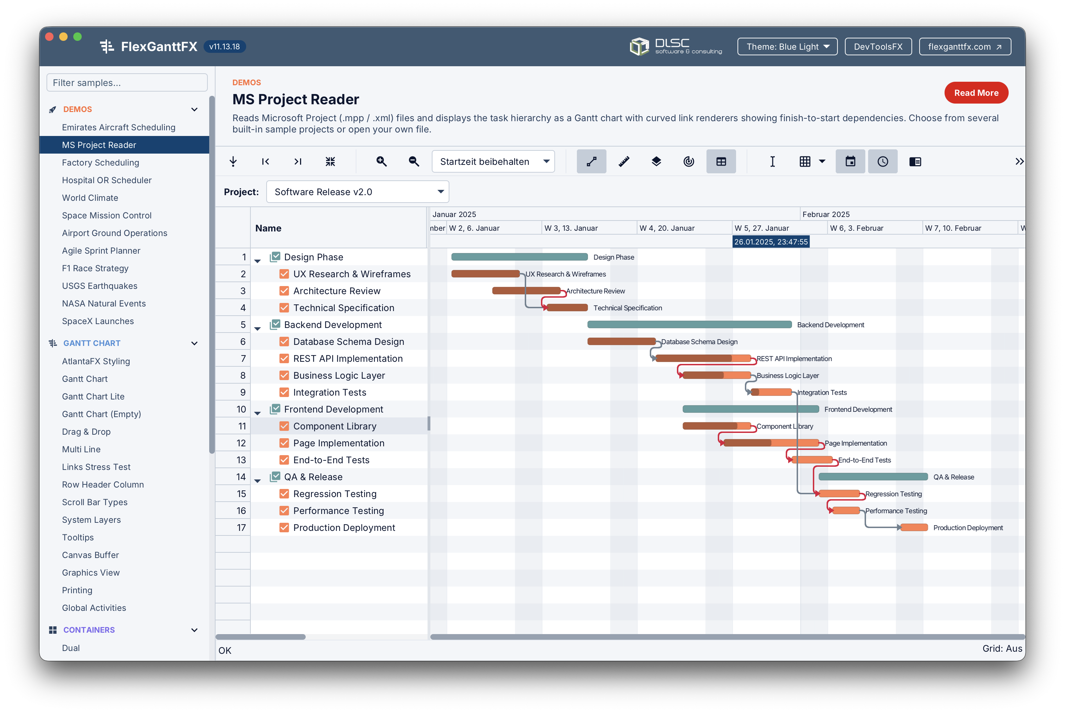This screenshot has width=1065, height=713.
Task: Open the layers toolbar icon
Action: 656,161
